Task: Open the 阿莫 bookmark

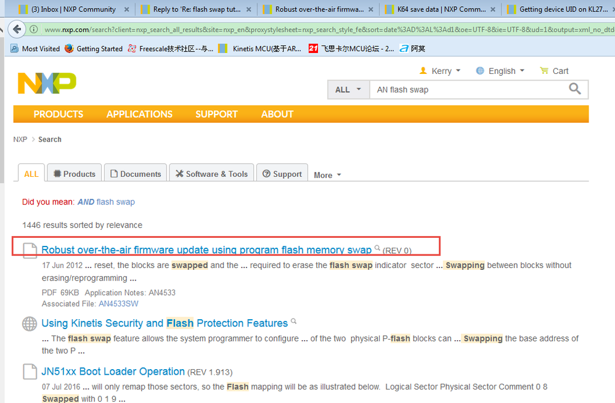Action: click(x=412, y=49)
